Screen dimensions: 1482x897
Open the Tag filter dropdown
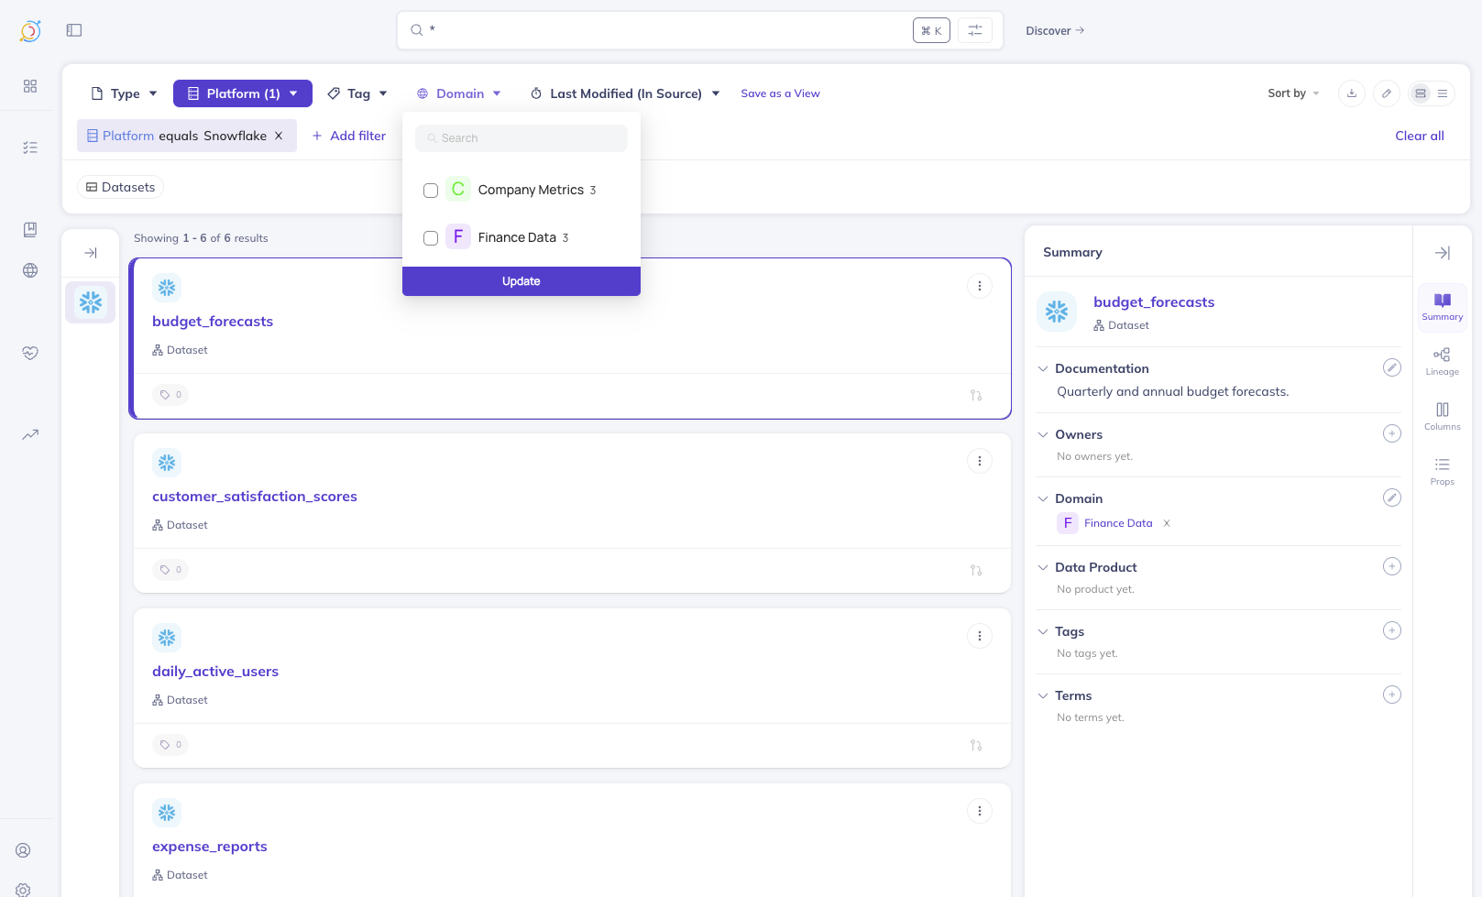pyautogui.click(x=357, y=93)
